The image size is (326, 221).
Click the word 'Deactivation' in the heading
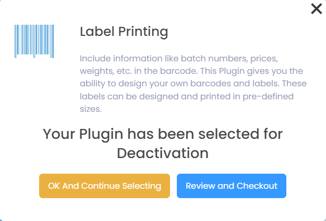pos(162,153)
